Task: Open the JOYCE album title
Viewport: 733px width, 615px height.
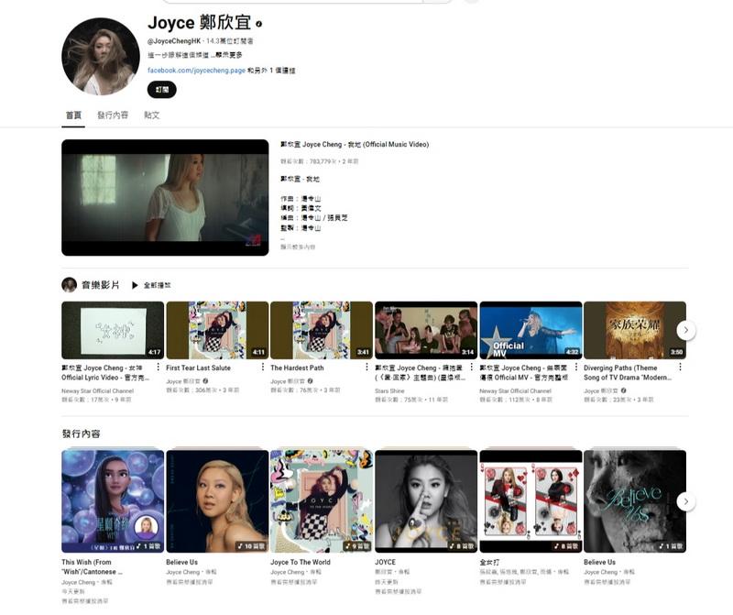Action: (x=385, y=562)
